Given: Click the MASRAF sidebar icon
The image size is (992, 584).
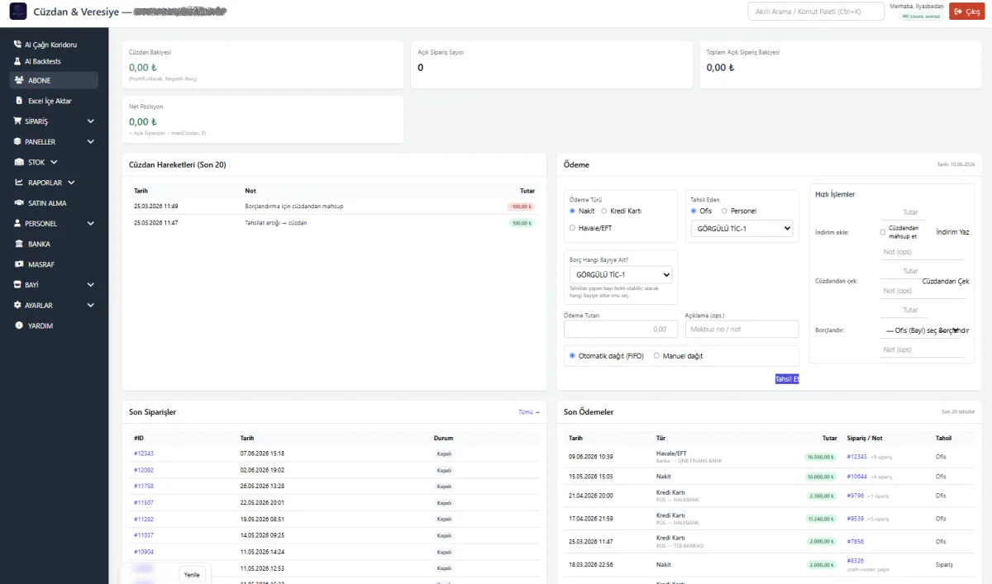Looking at the screenshot, I should (x=20, y=264).
